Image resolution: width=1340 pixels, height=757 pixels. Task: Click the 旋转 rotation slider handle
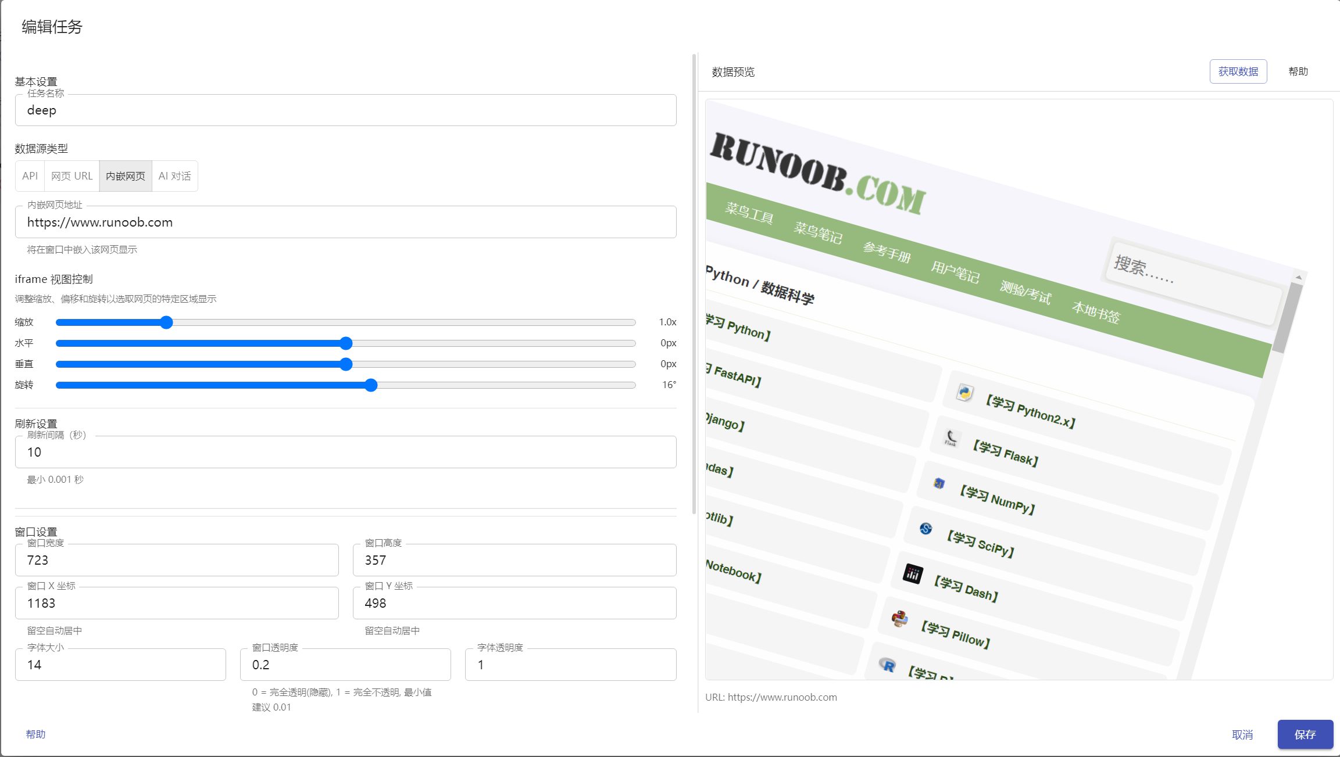371,385
